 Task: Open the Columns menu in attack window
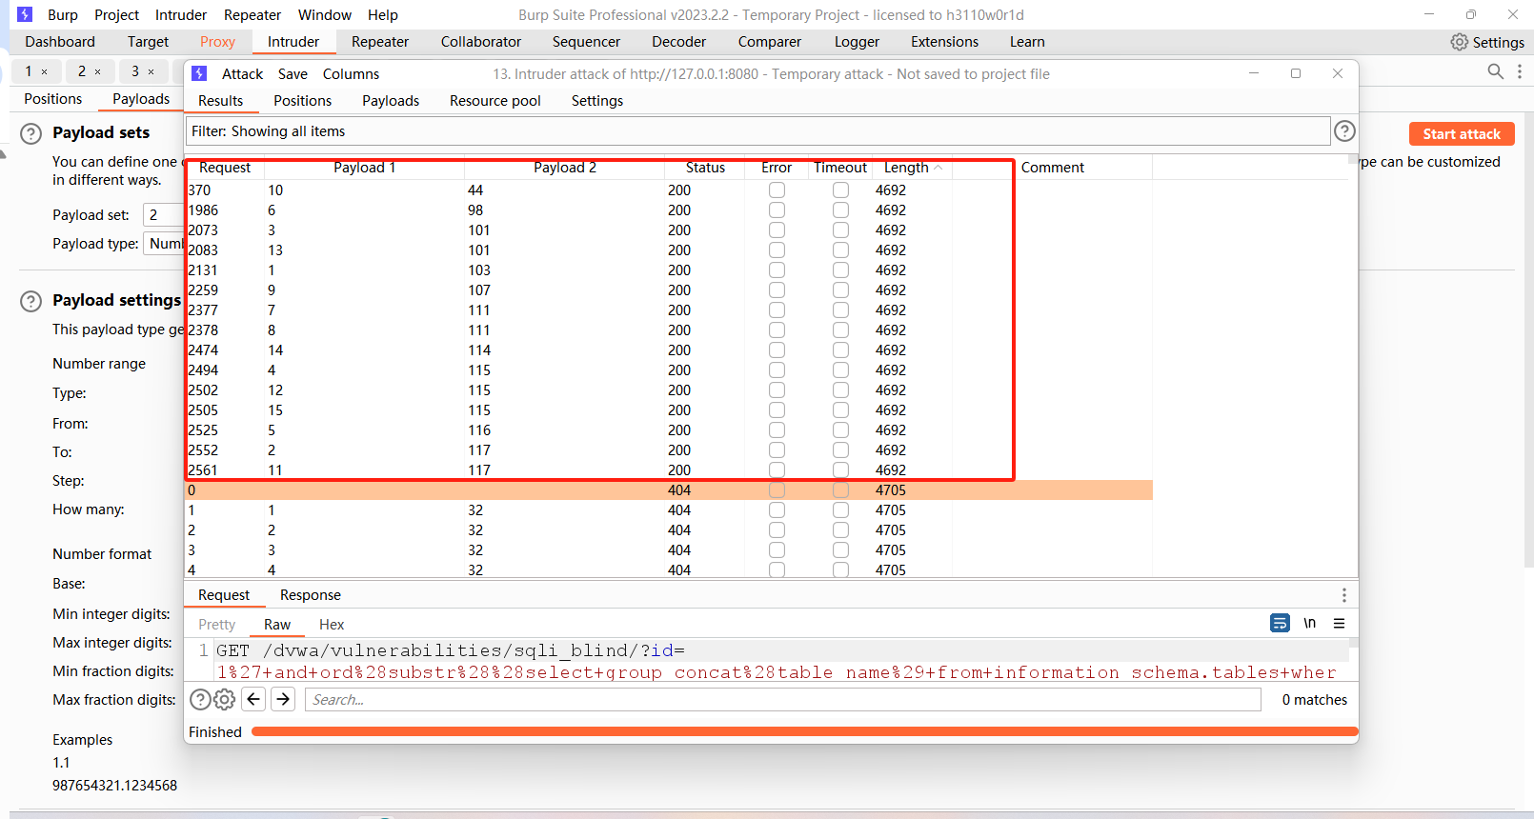pos(351,74)
